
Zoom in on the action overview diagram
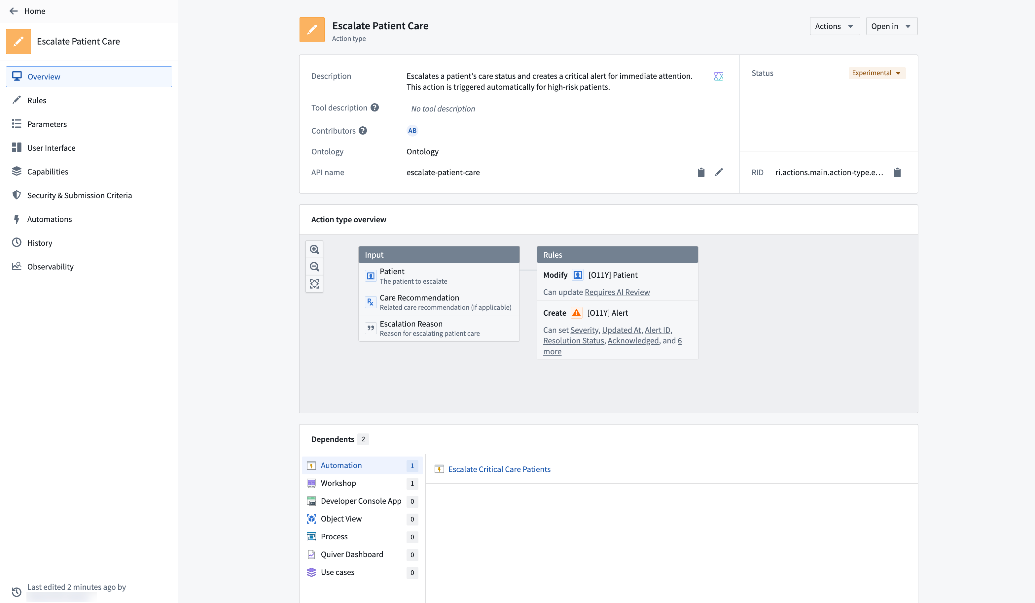click(314, 249)
